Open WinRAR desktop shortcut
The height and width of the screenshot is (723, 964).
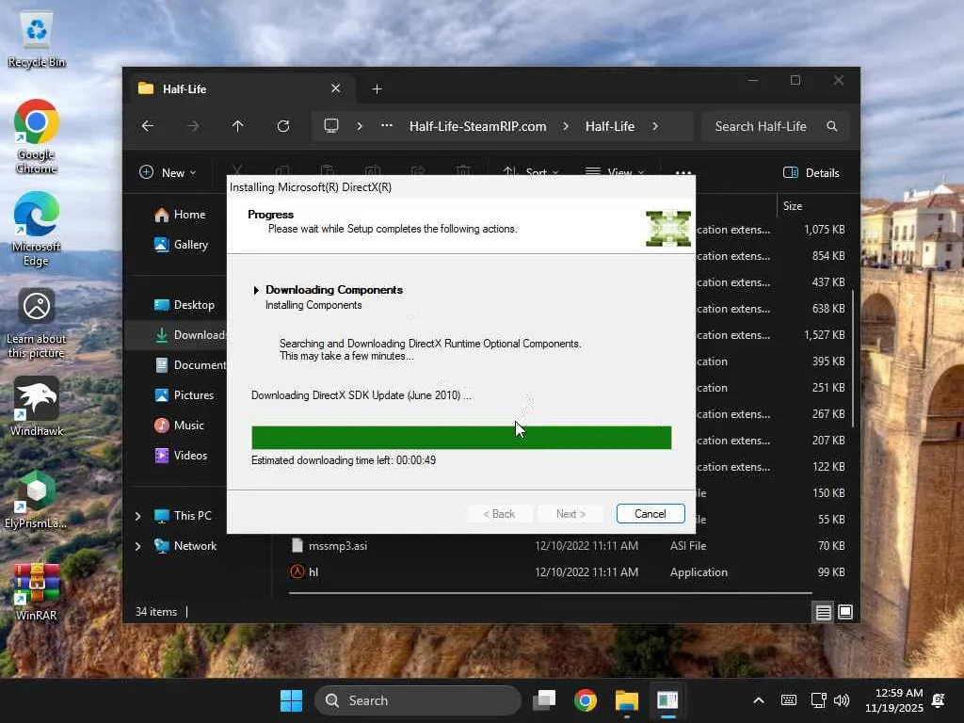point(37,591)
